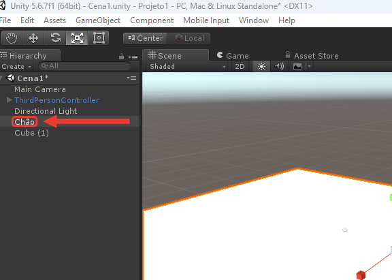Open the Component menu
392x280 pixels.
click(152, 20)
